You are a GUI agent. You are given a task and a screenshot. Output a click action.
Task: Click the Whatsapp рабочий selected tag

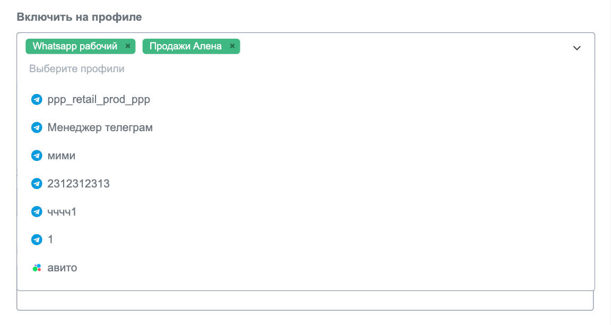(x=75, y=46)
